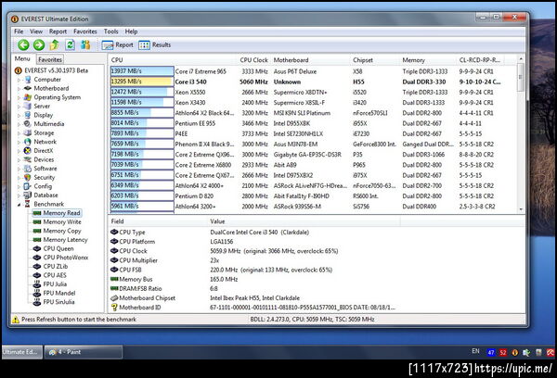Select the Xeon X3430 result row
Screen dimensions: 557x378
[x=313, y=103]
